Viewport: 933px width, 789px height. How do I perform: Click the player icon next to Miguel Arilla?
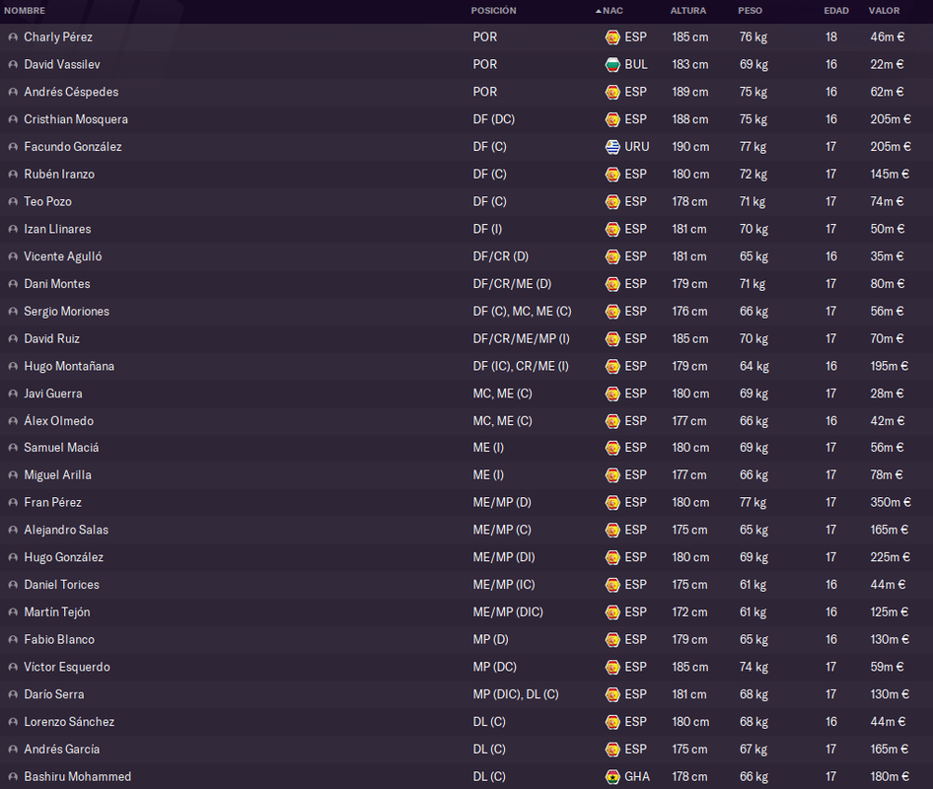coord(13,474)
